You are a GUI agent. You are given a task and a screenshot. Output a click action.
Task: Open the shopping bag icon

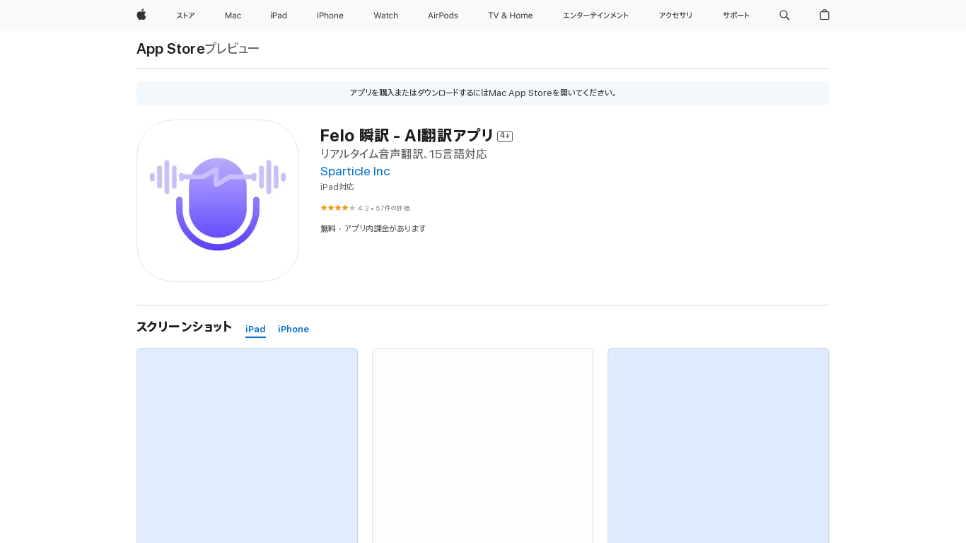(x=825, y=15)
